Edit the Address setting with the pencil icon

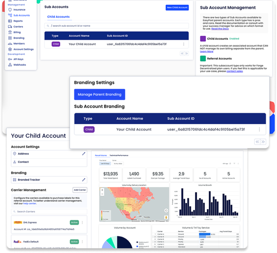click(84, 154)
